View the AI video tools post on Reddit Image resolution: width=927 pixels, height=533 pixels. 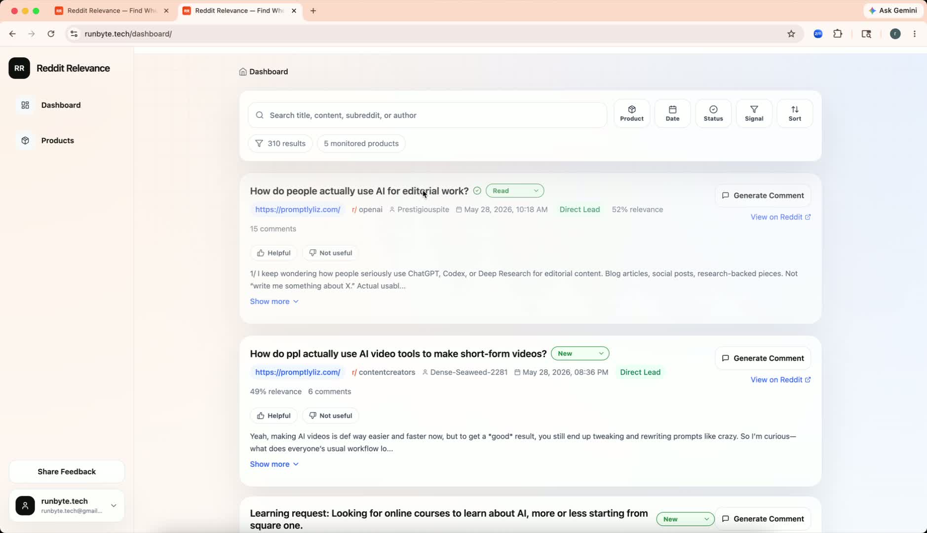coord(780,380)
